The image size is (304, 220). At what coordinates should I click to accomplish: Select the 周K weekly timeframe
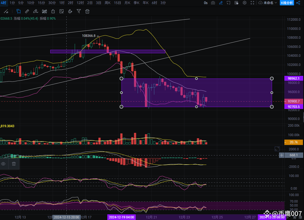[x=108, y=3]
